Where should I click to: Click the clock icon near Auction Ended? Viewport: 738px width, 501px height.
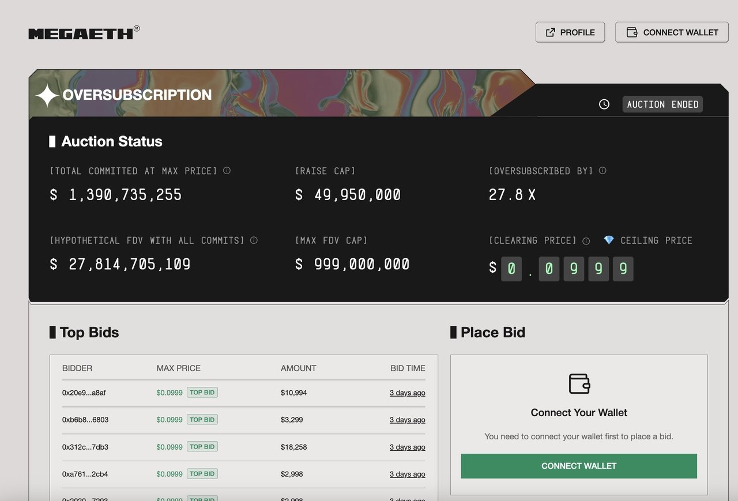pos(604,104)
